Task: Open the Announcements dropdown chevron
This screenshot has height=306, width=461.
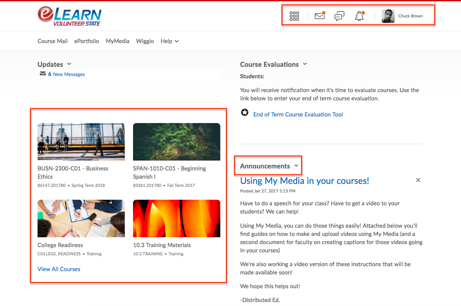Action: [296, 166]
